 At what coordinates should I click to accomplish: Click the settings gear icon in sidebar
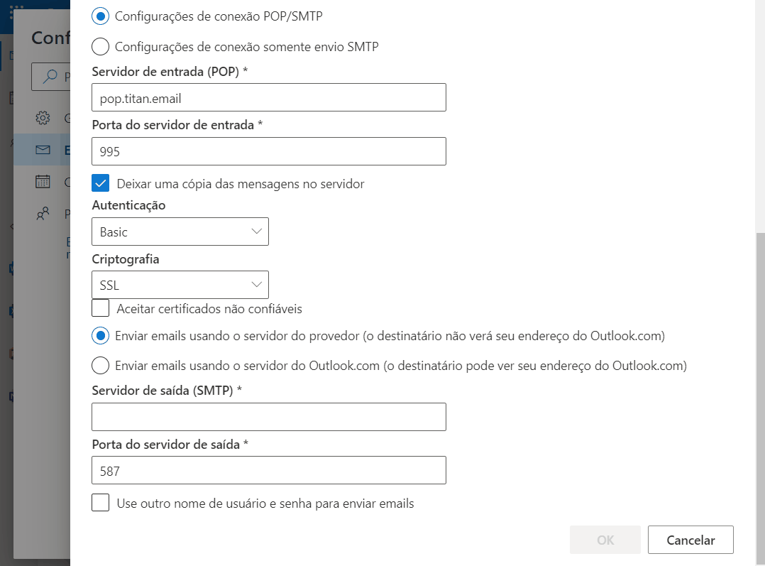43,118
